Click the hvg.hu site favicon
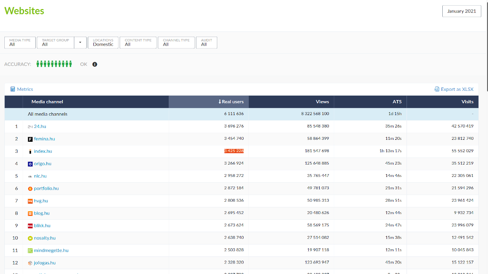The width and height of the screenshot is (488, 274). tap(30, 201)
